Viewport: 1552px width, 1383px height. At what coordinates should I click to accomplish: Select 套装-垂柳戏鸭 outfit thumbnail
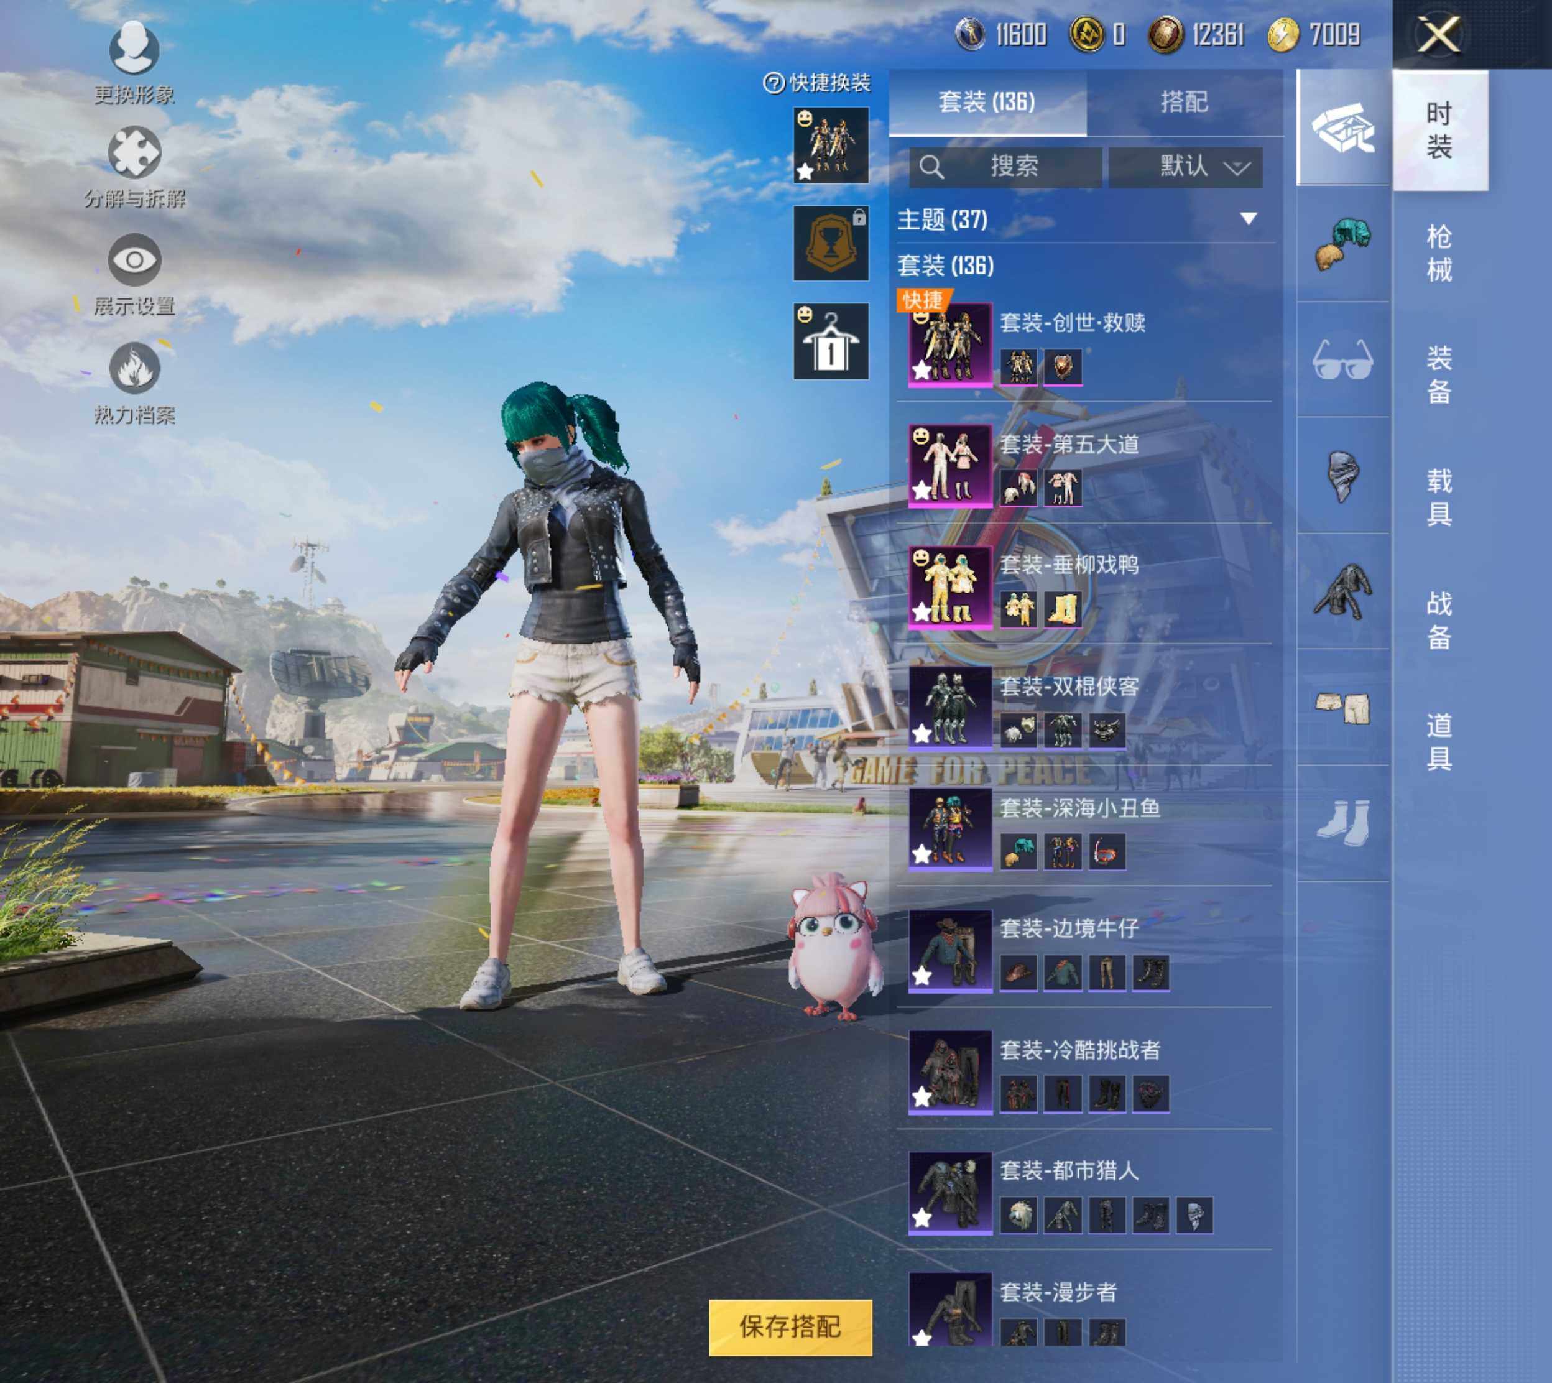click(950, 586)
